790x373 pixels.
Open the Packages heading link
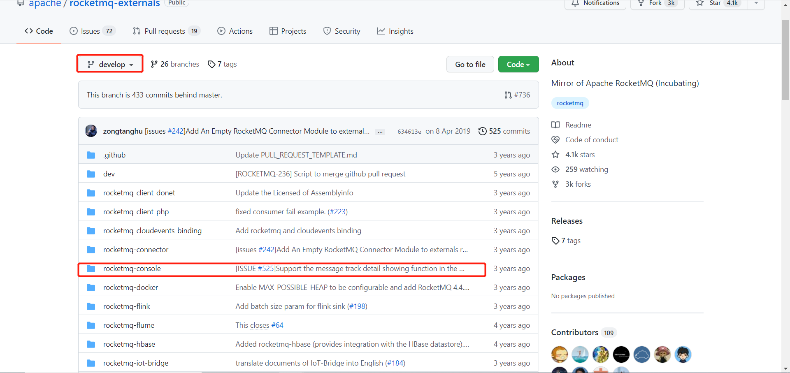point(568,277)
